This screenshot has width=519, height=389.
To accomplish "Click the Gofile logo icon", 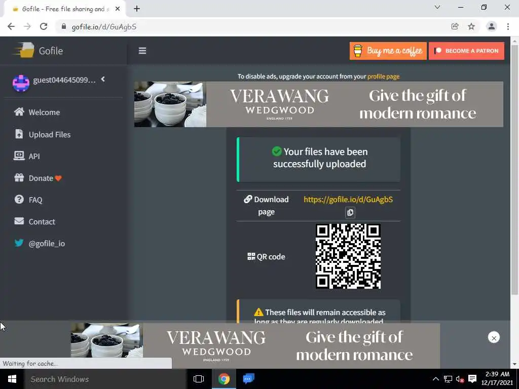I will (x=24, y=50).
